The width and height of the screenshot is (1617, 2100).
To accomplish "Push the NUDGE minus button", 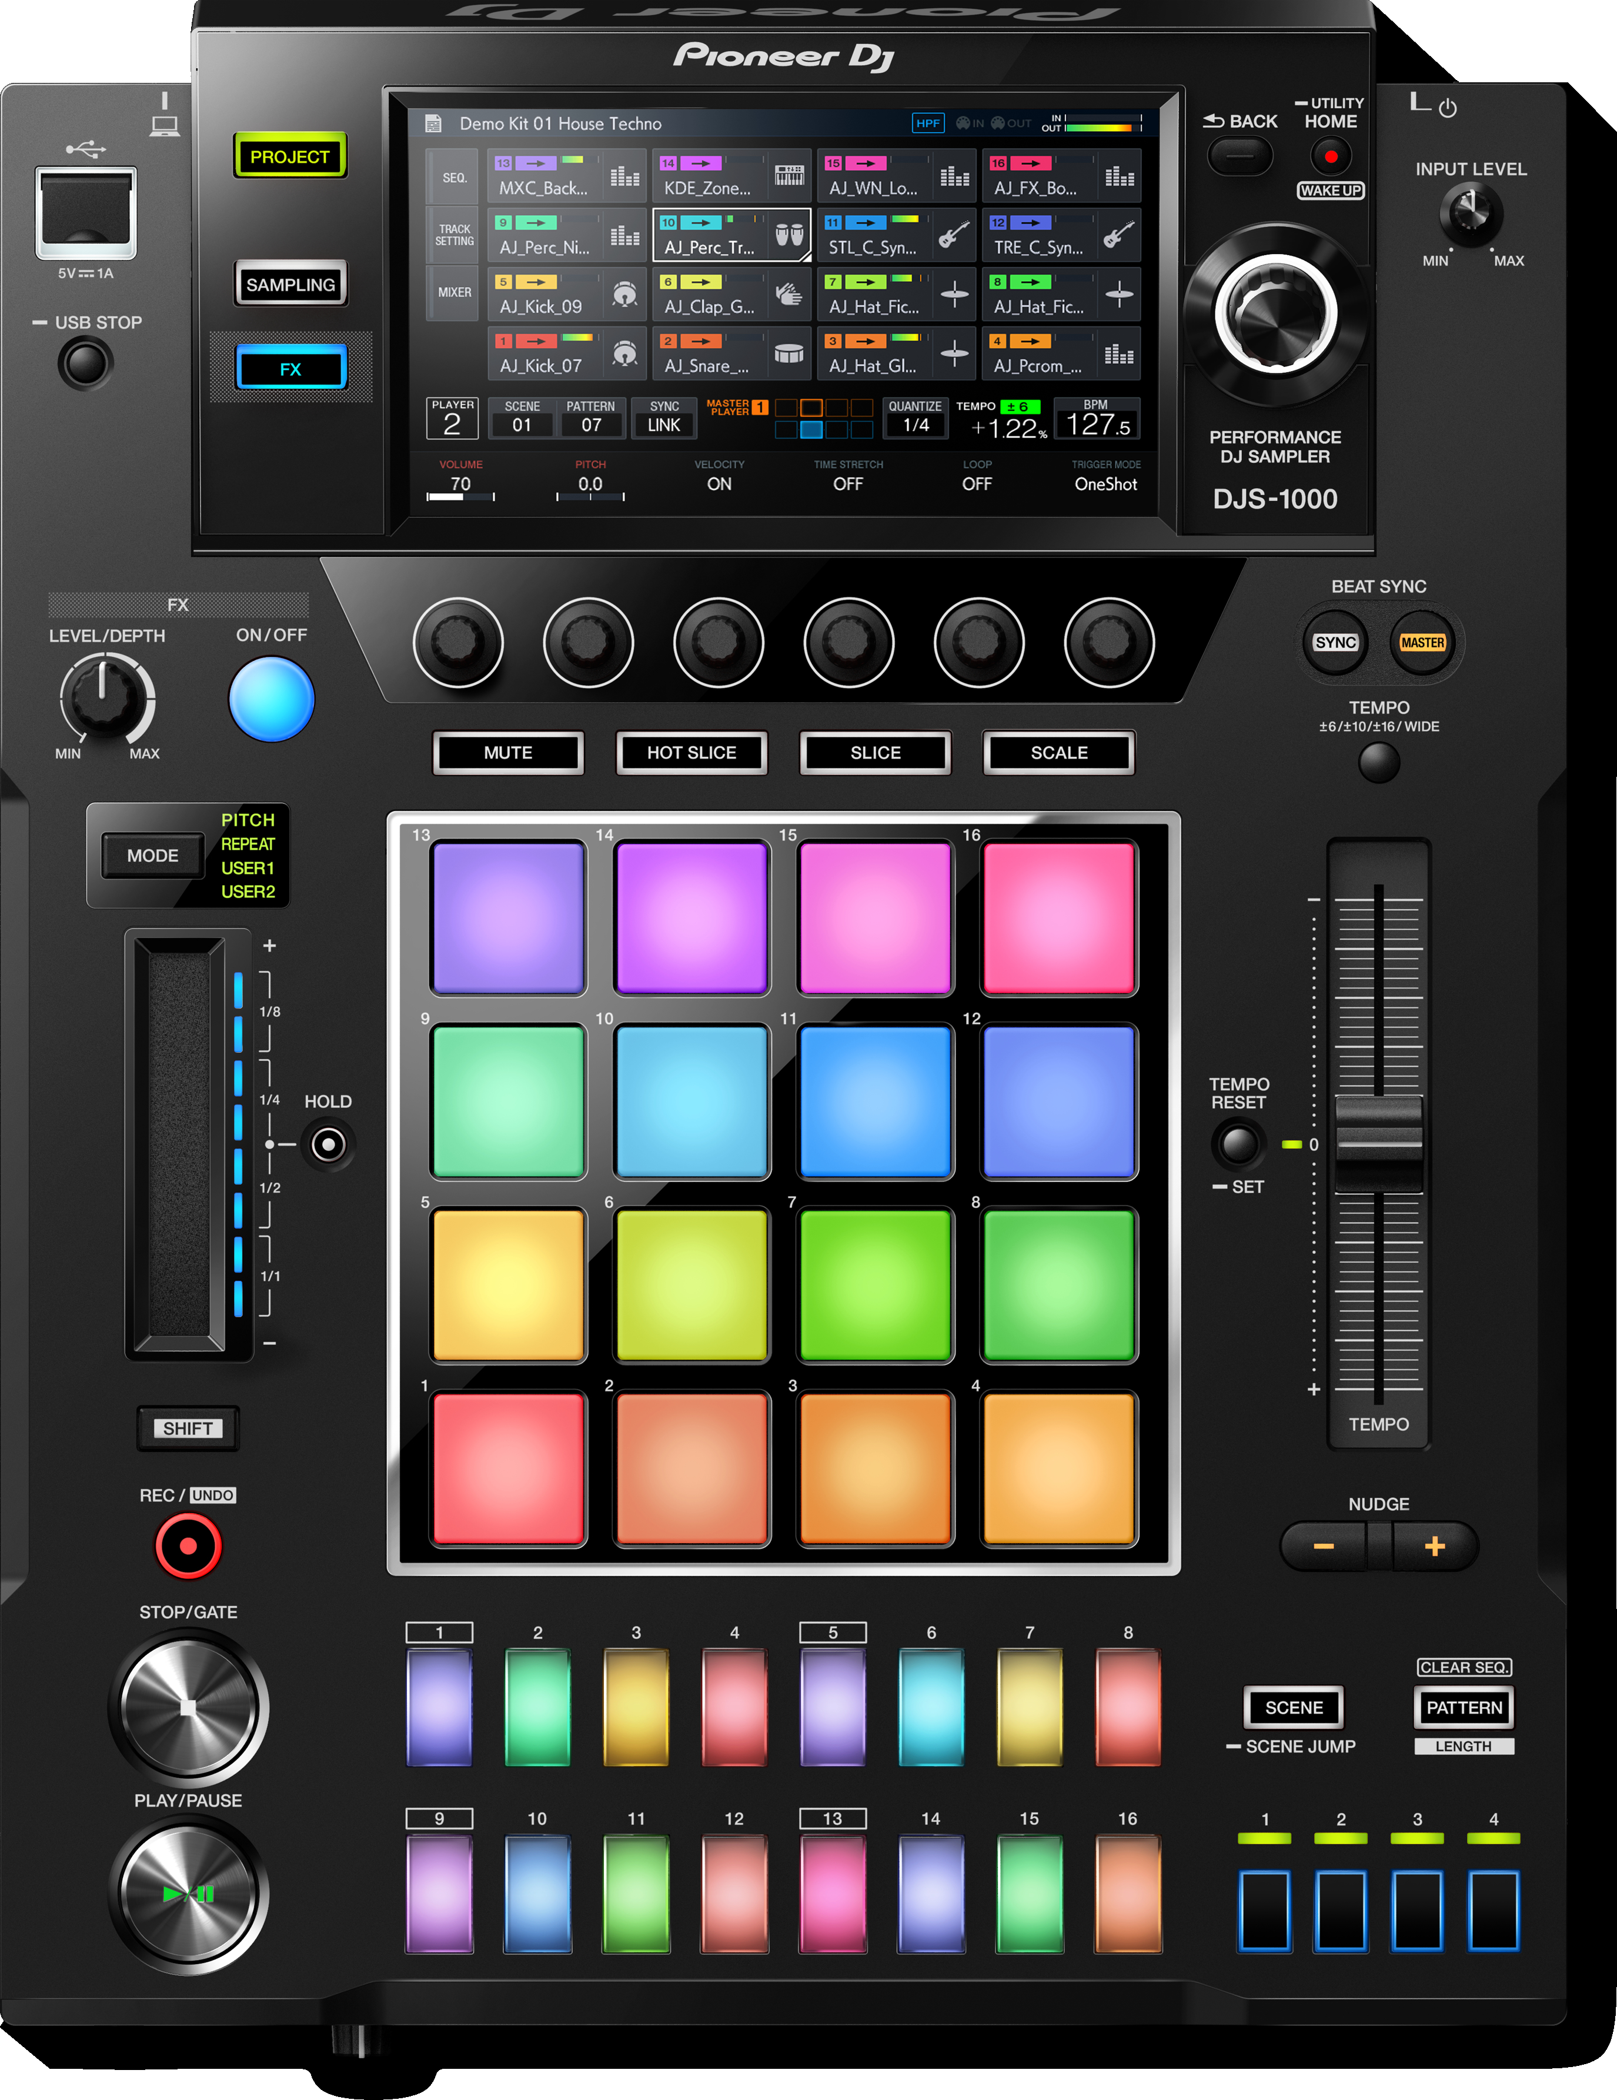I will point(1324,1546).
